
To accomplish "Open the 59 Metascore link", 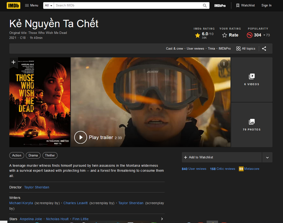I will click(249, 169).
